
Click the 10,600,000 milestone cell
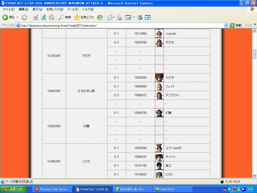(x=54, y=91)
